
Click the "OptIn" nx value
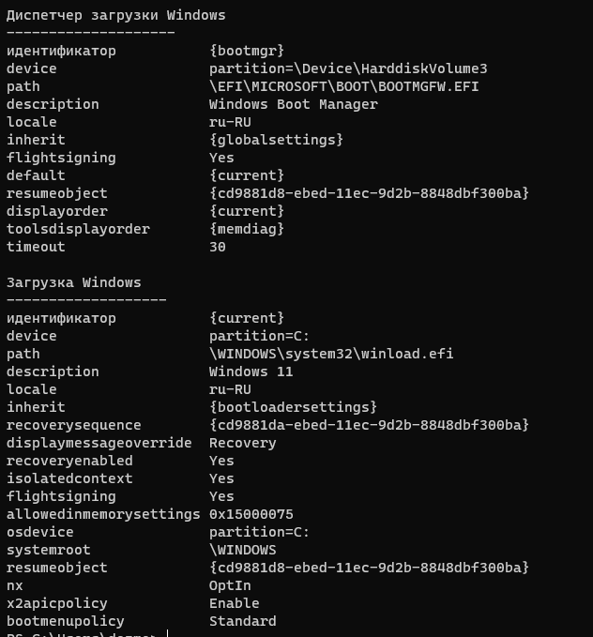coord(230,585)
